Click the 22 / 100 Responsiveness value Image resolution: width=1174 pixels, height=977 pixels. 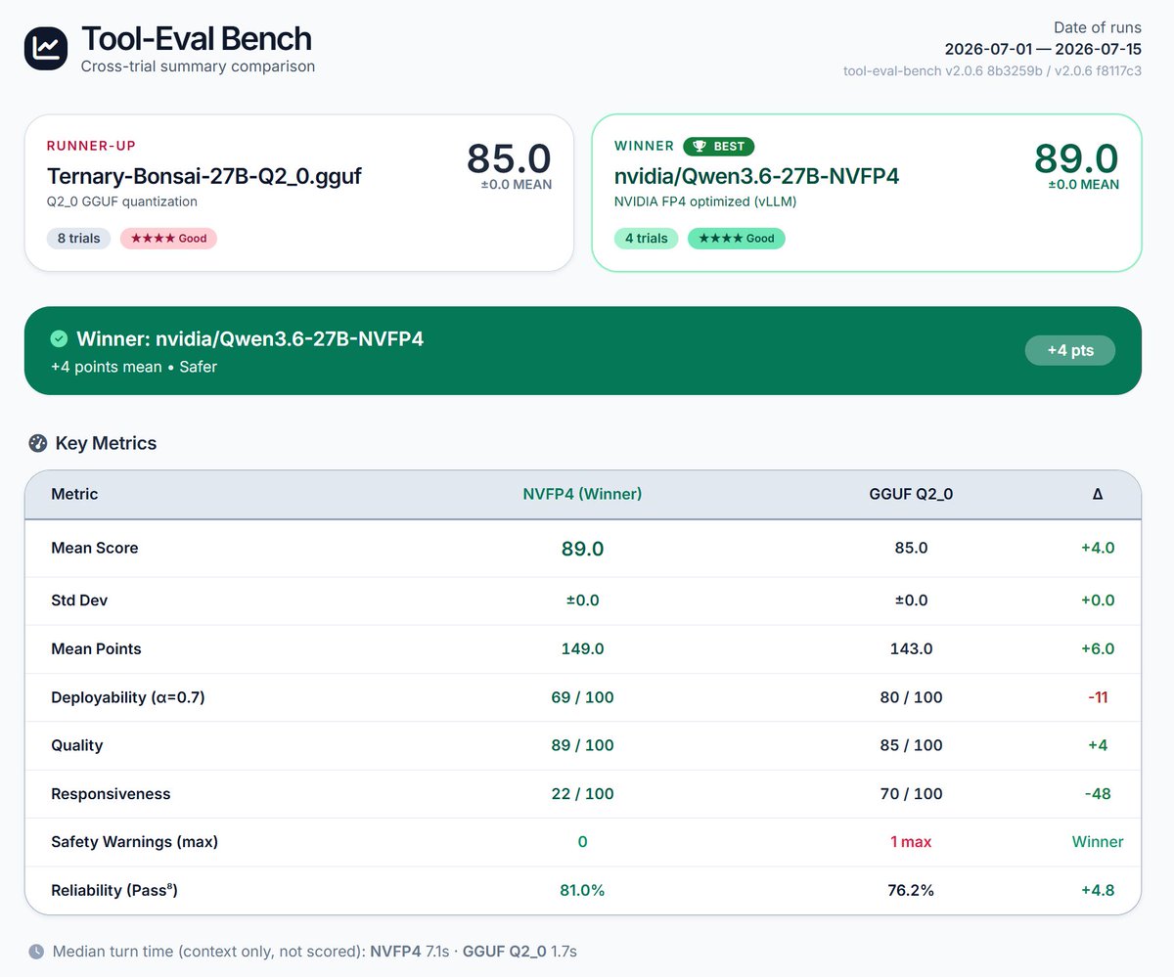point(582,794)
